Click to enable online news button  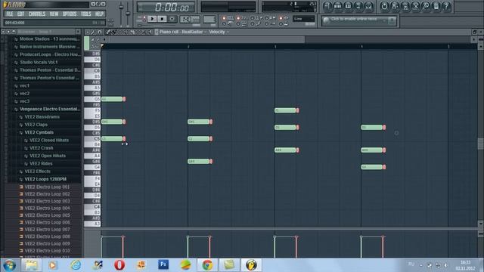coord(358,20)
